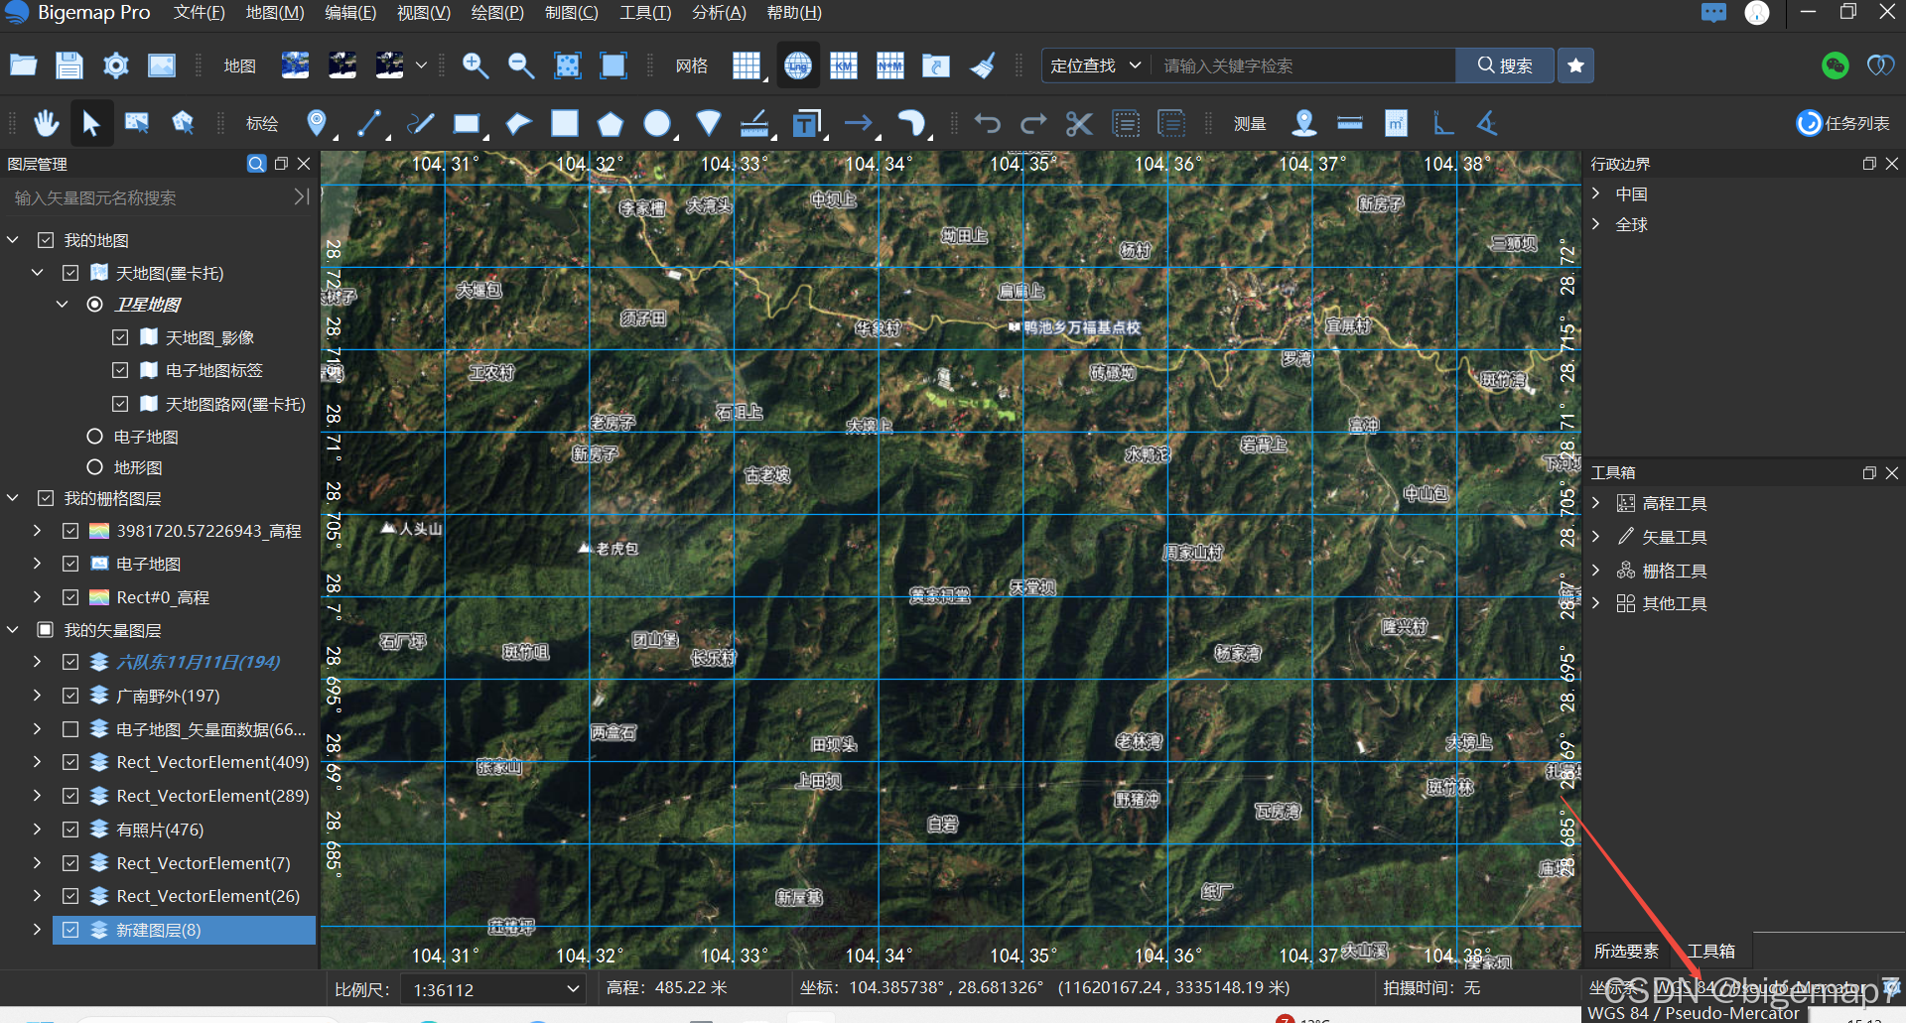Expand 栅格工具 in toolbox
The height and width of the screenshot is (1023, 1906).
(1596, 571)
